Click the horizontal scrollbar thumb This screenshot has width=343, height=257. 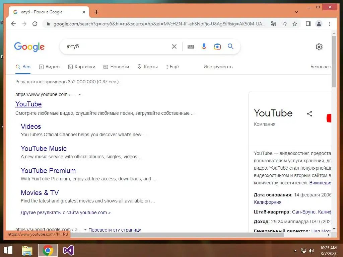click(x=145, y=235)
